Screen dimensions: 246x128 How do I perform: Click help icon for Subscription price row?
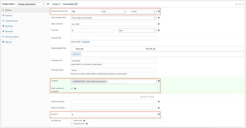159,11
